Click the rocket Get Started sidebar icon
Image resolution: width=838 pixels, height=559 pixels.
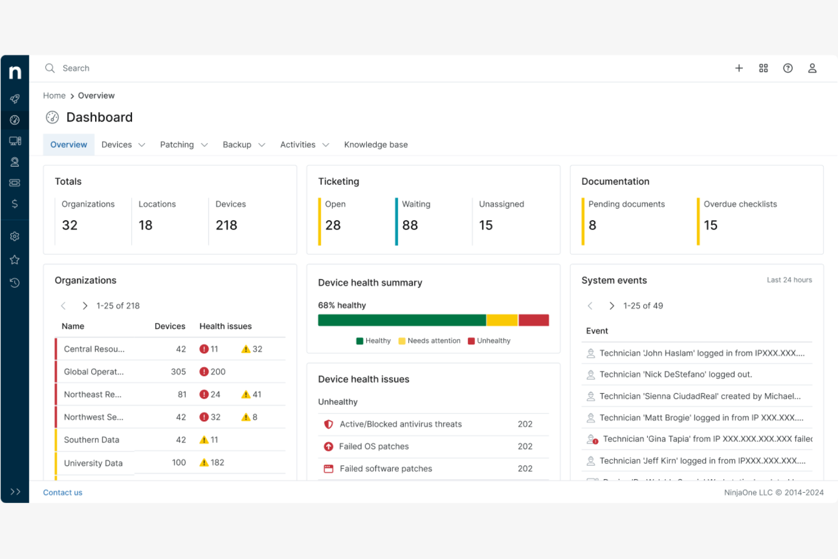point(15,99)
